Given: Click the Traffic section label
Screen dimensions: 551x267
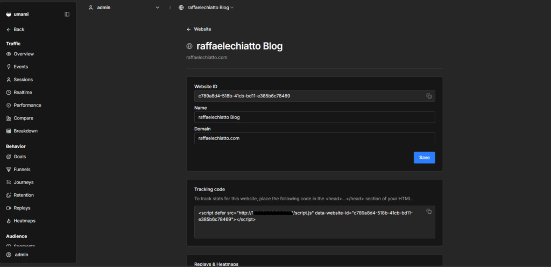Looking at the screenshot, I should [13, 44].
